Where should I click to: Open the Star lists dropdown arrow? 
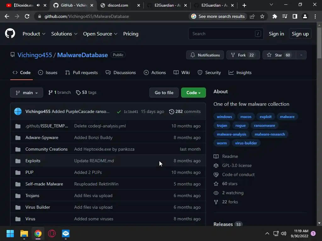[x=301, y=55]
